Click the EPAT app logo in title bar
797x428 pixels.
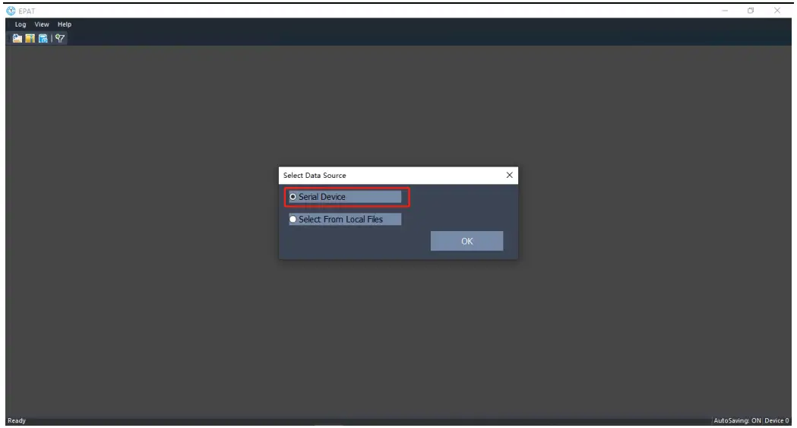[11, 11]
